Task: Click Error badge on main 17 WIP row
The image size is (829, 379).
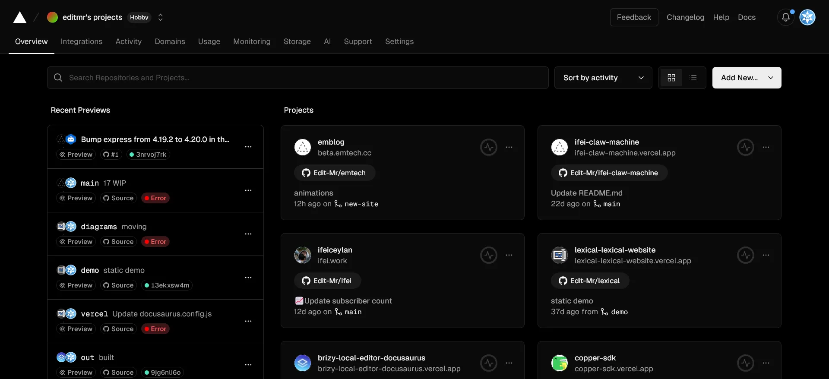Action: coord(155,198)
